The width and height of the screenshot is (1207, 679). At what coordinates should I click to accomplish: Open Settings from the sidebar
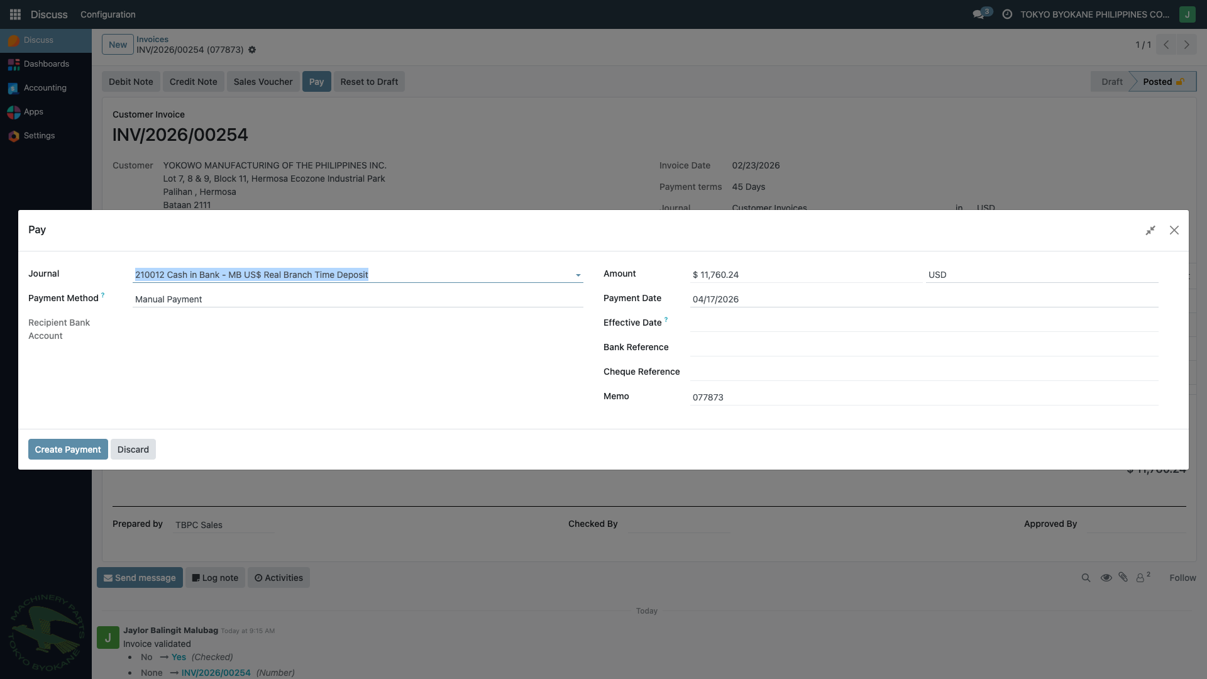(x=14, y=135)
